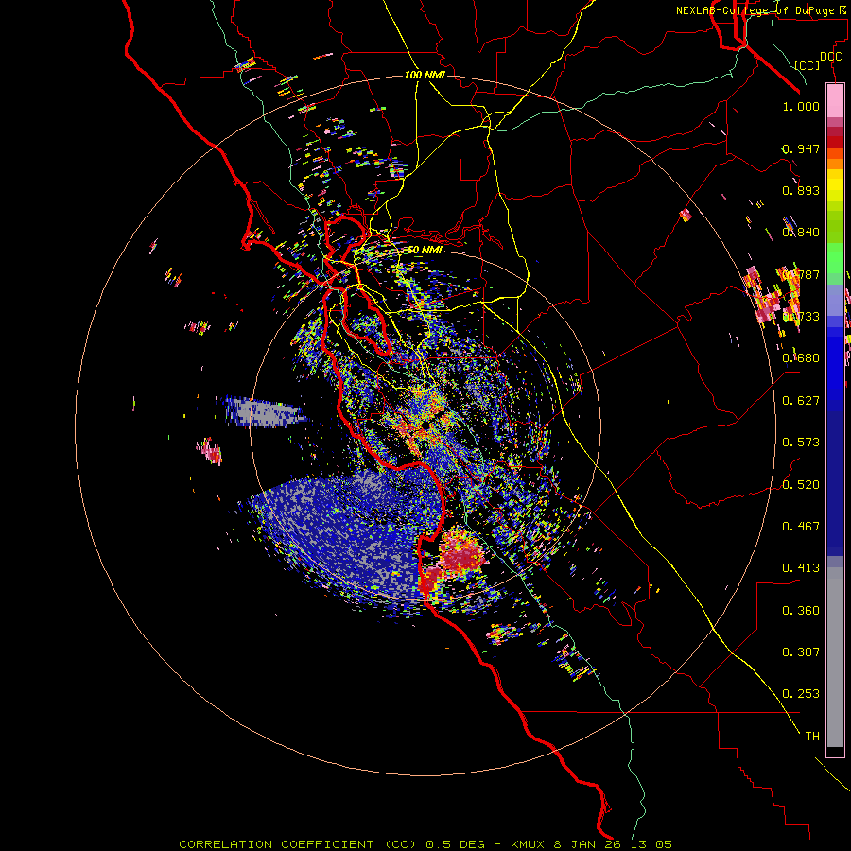Select the 0.467 legend value
The height and width of the screenshot is (851, 851).
point(801,527)
